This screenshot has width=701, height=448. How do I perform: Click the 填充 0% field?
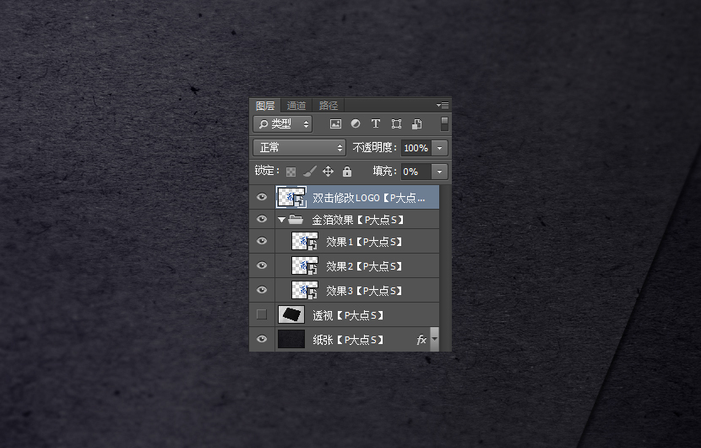416,172
